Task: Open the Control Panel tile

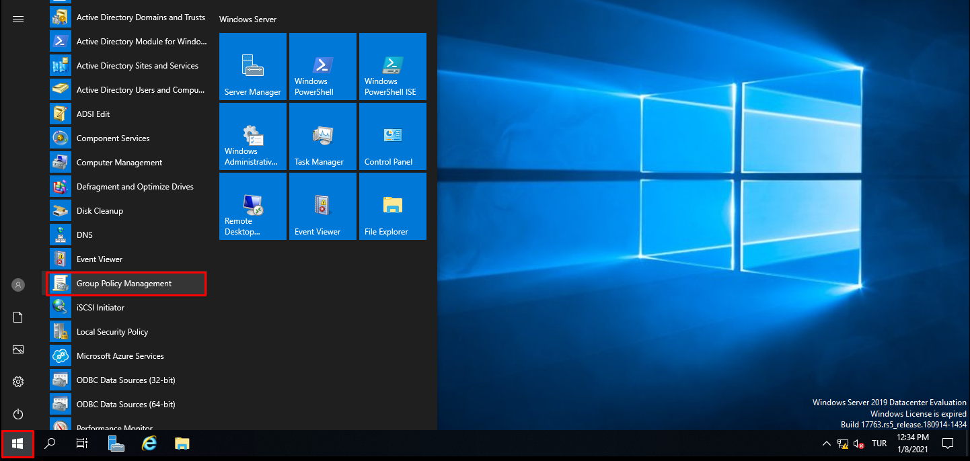Action: pos(393,136)
